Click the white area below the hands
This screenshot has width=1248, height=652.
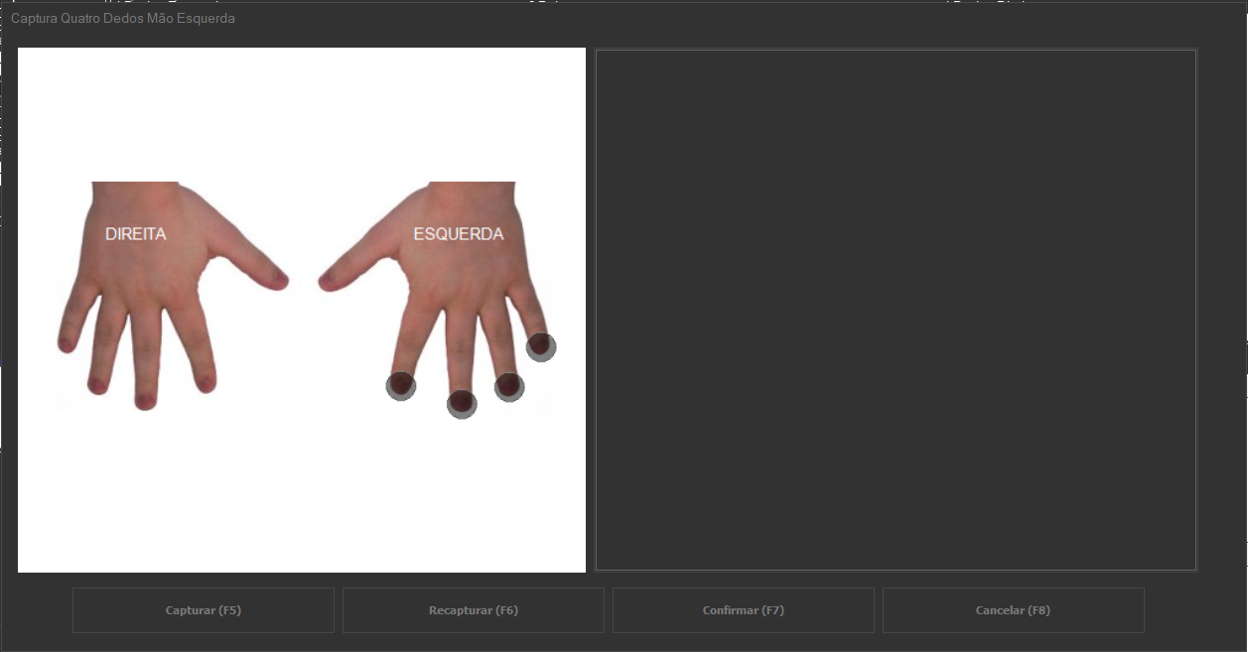point(301,496)
